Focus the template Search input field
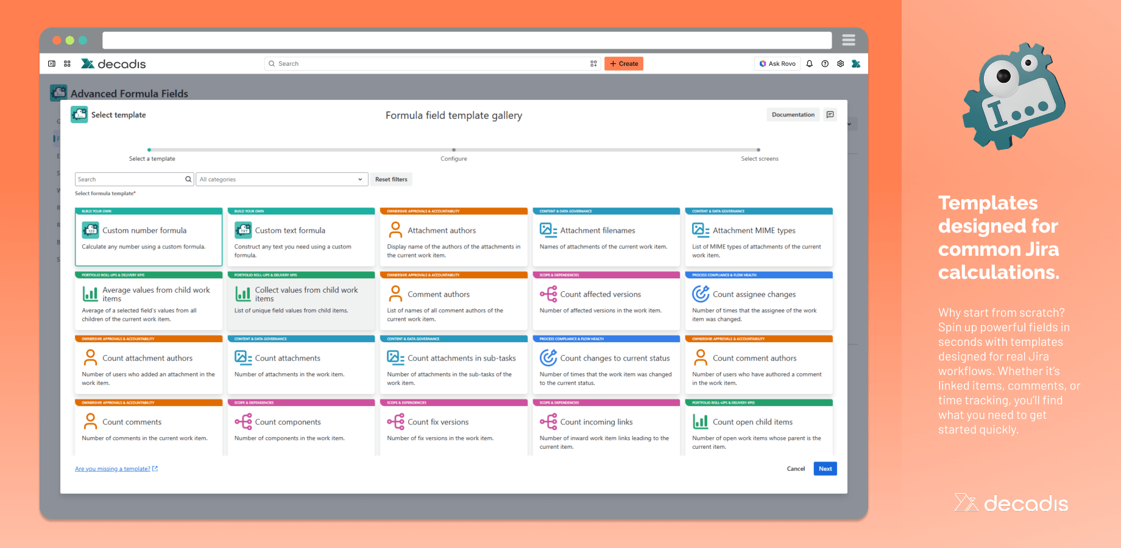 (x=130, y=179)
